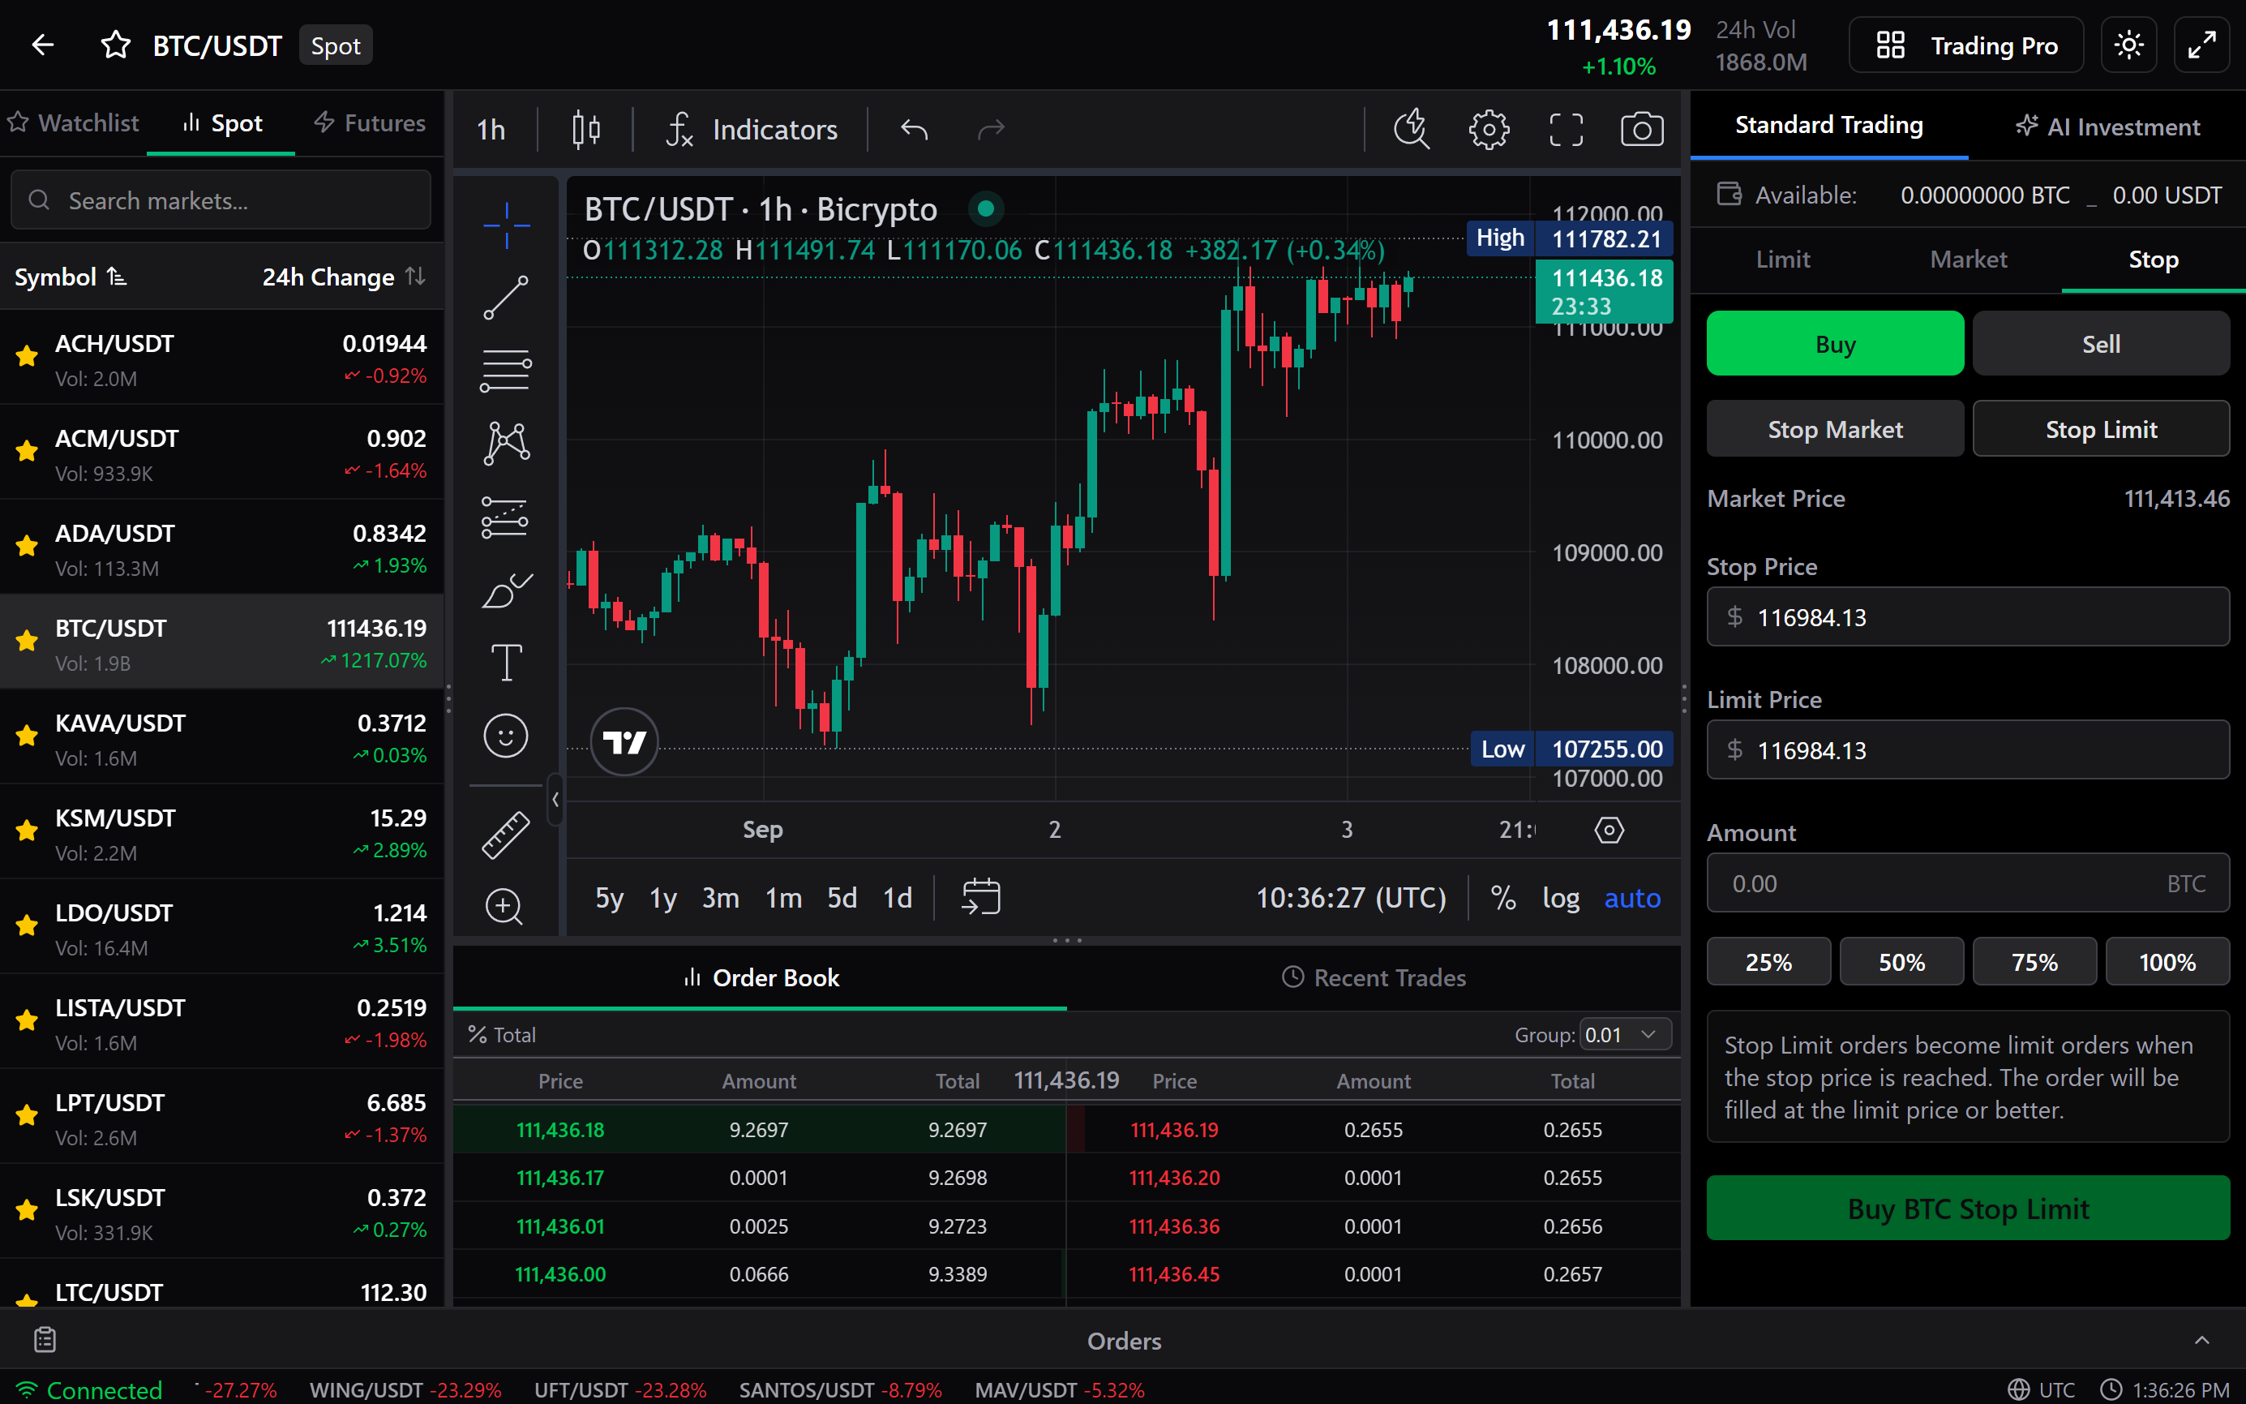Select the emoji drawing tool
The height and width of the screenshot is (1404, 2246).
coord(505,736)
